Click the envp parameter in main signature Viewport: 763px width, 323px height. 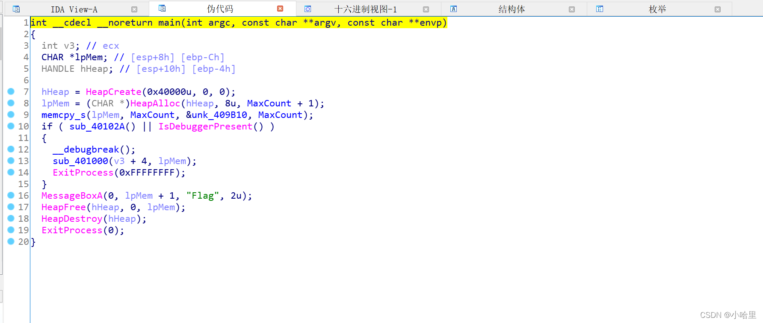431,23
